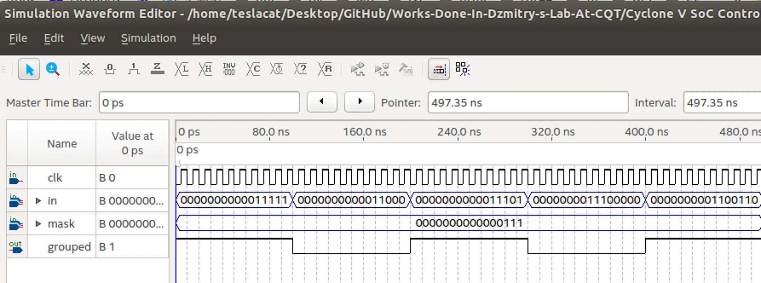Click the 'Value at 0 ps' column header
The width and height of the screenshot is (761, 283).
click(x=132, y=143)
